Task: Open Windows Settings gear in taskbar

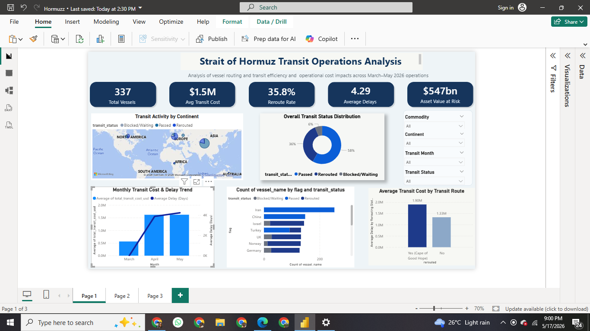Action: [x=326, y=322]
